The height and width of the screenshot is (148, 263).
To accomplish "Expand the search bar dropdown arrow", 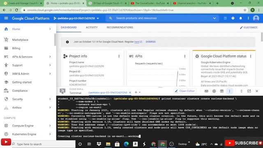I will [215, 18].
